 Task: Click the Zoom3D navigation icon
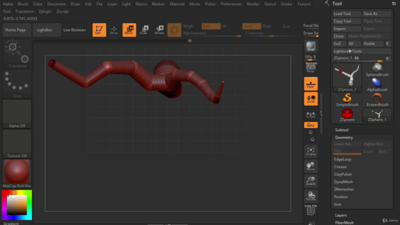[311, 181]
